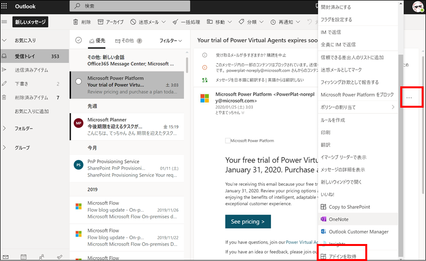Click the PS avatar of PnP Provisioning
This screenshot has height=261, width=426.
tap(79, 164)
